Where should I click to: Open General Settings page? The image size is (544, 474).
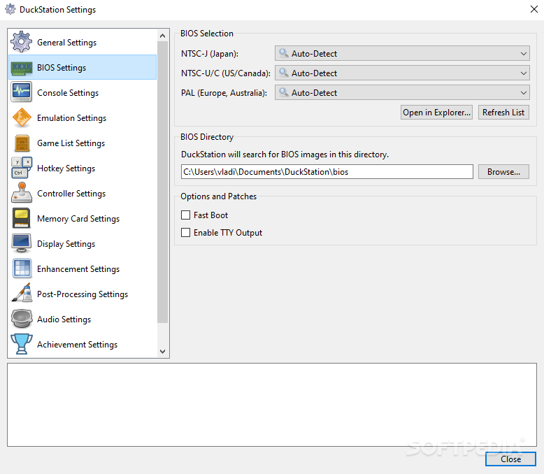pos(66,43)
